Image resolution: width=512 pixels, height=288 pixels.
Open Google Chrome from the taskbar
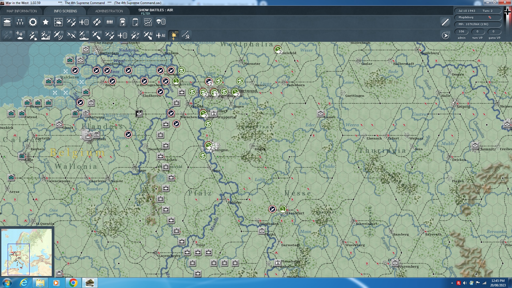[73, 283]
